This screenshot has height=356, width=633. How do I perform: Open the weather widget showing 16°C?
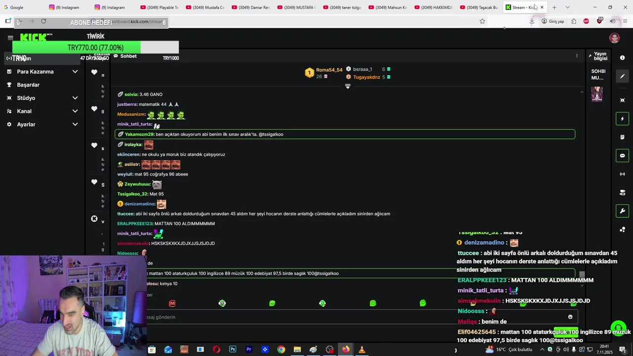click(x=509, y=350)
